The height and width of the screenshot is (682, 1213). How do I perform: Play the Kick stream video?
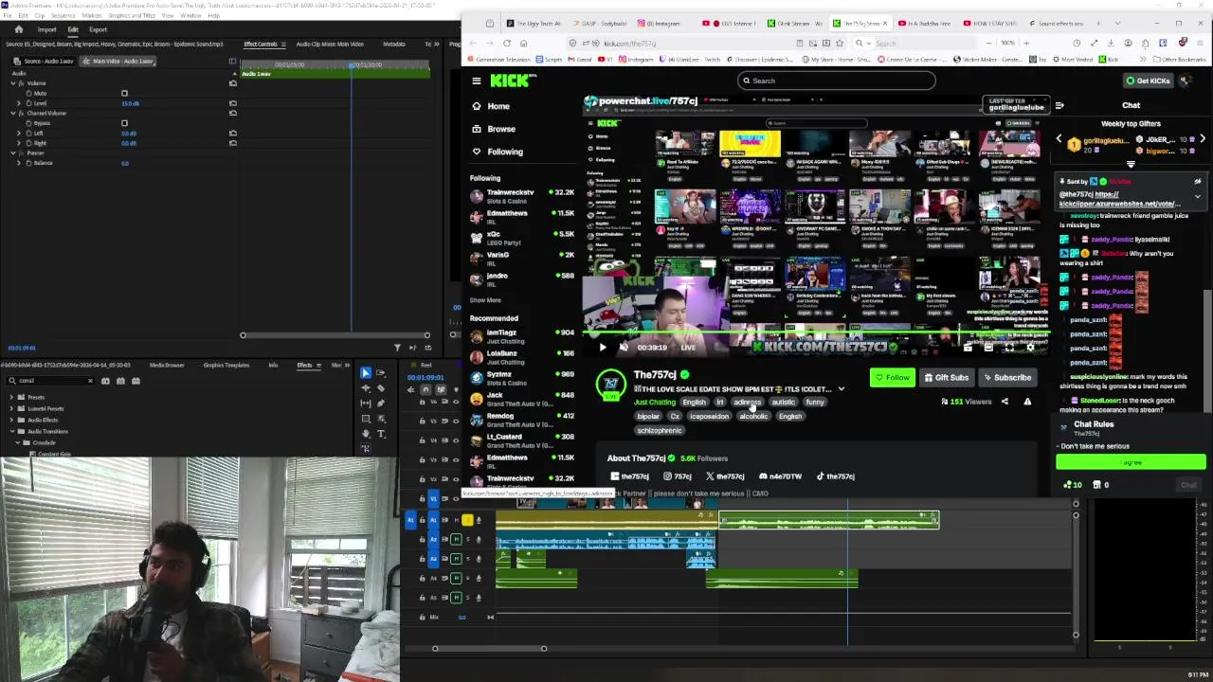603,348
